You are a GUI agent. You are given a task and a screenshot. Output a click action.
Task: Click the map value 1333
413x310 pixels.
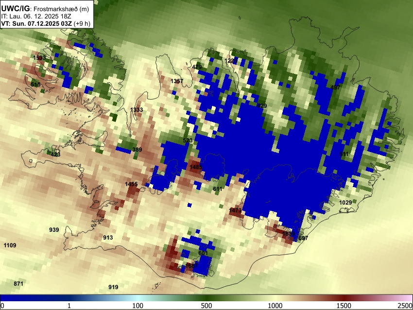(137, 110)
